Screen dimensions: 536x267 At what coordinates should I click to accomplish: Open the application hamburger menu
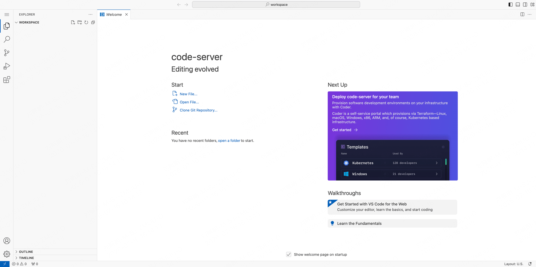coord(7,14)
